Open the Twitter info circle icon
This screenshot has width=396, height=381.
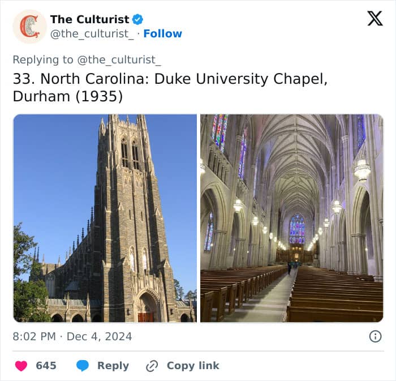375,336
